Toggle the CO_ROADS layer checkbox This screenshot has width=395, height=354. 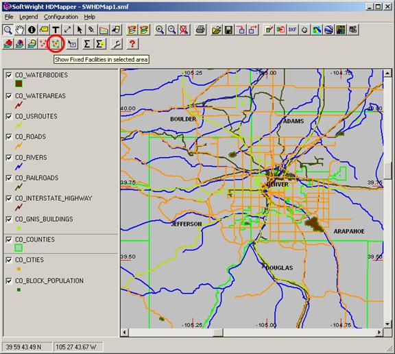[9, 137]
